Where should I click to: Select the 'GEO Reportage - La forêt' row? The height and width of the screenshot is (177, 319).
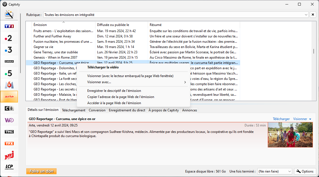coord(55,78)
